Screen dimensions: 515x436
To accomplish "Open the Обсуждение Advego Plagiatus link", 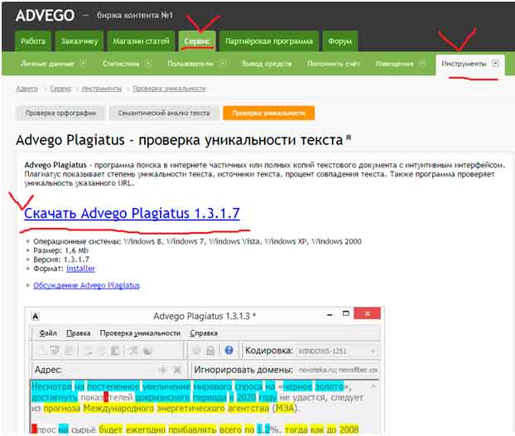I will [x=86, y=285].
